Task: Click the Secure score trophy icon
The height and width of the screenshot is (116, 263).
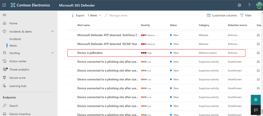Action: coord(4,78)
